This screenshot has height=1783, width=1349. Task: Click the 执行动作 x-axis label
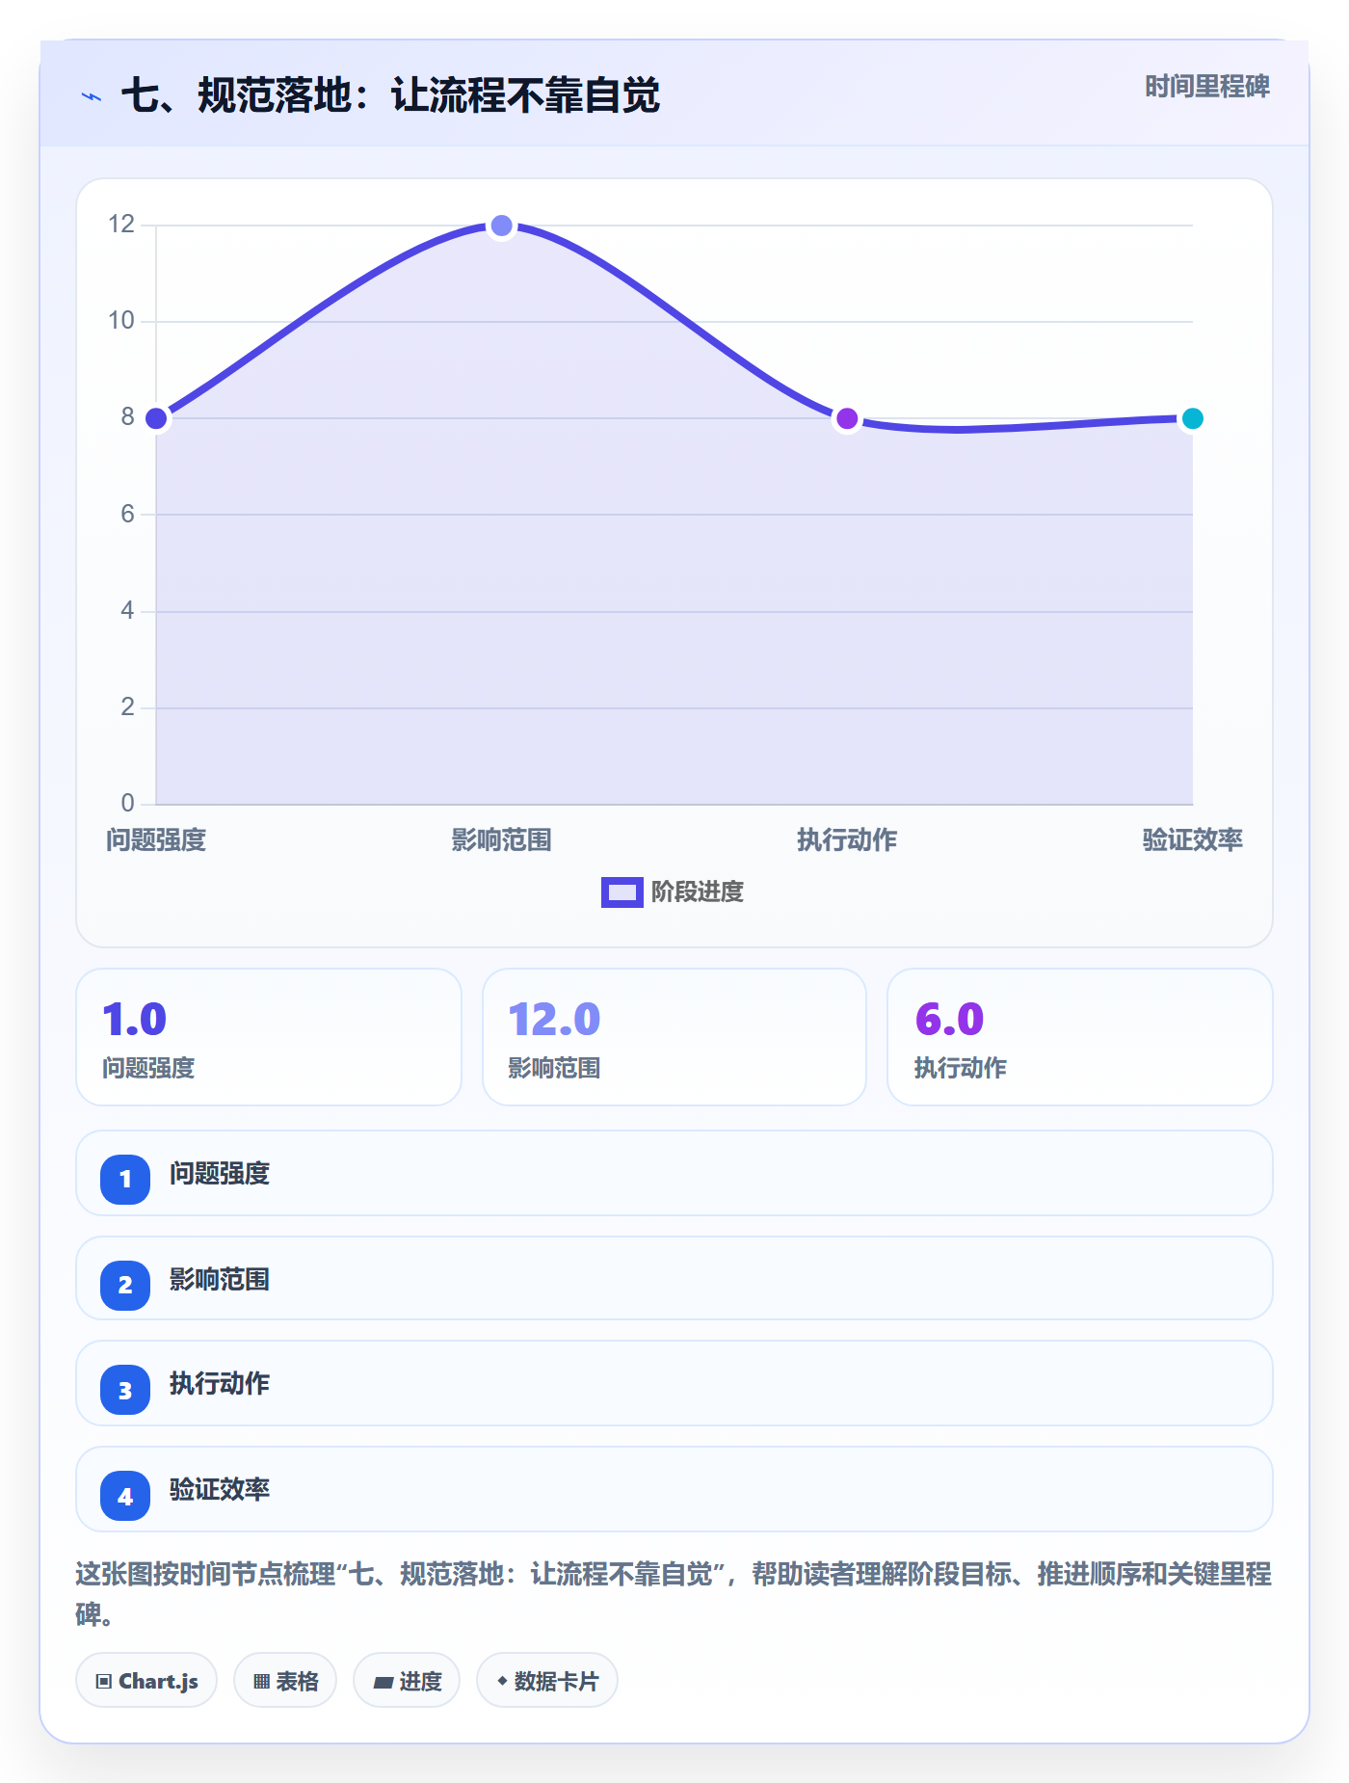coord(847,840)
